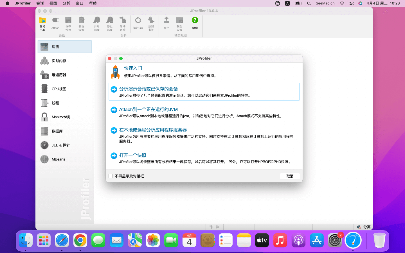Choose 分析演示会话或已保存的会话 option
This screenshot has width=405, height=253.
[148, 89]
